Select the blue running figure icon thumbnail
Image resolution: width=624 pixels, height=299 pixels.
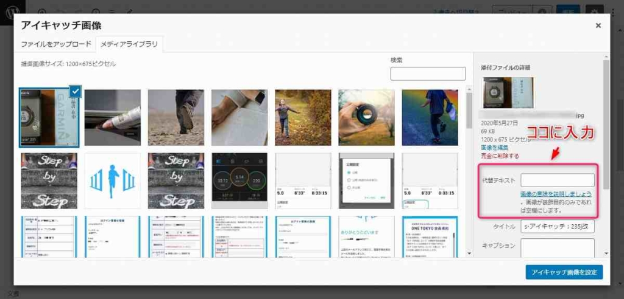click(x=112, y=180)
